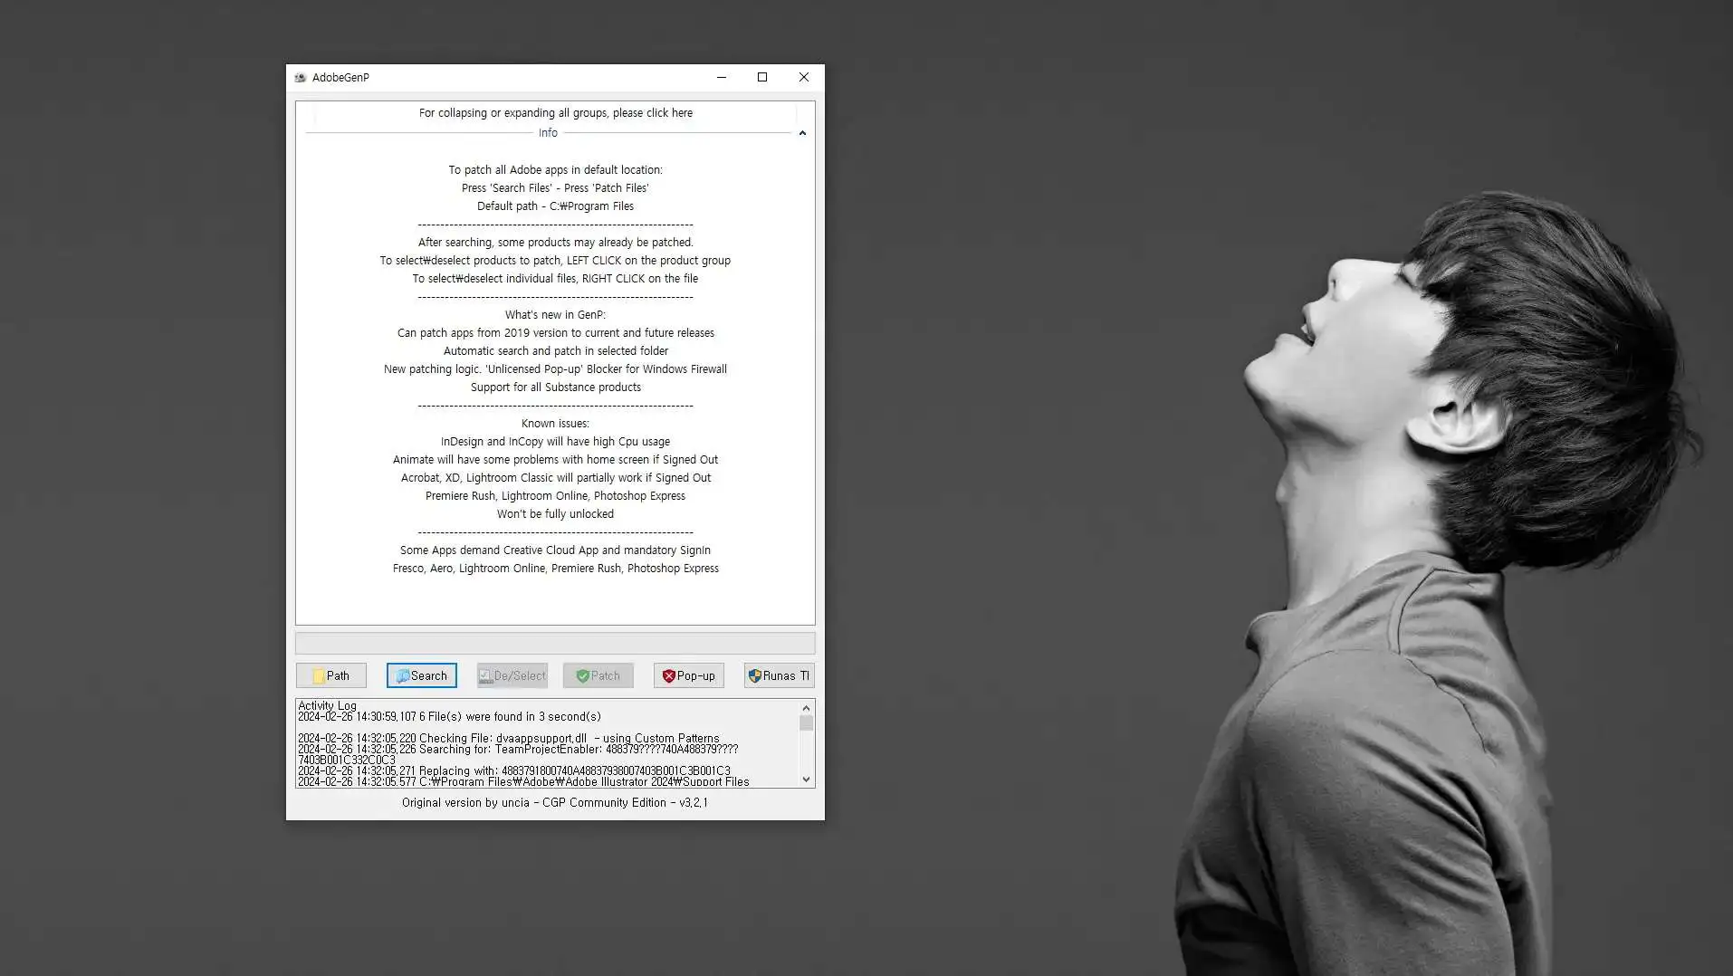Screen dimensions: 1733x976
Task: Click the Runas TI button
Action: point(779,675)
